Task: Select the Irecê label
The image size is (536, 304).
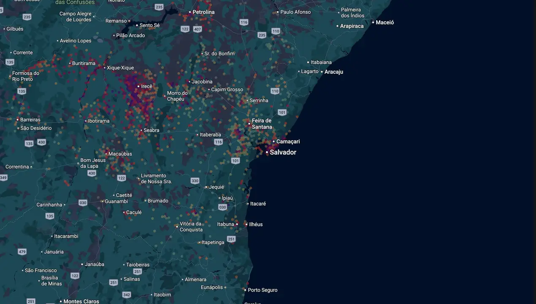Action: coord(146,87)
